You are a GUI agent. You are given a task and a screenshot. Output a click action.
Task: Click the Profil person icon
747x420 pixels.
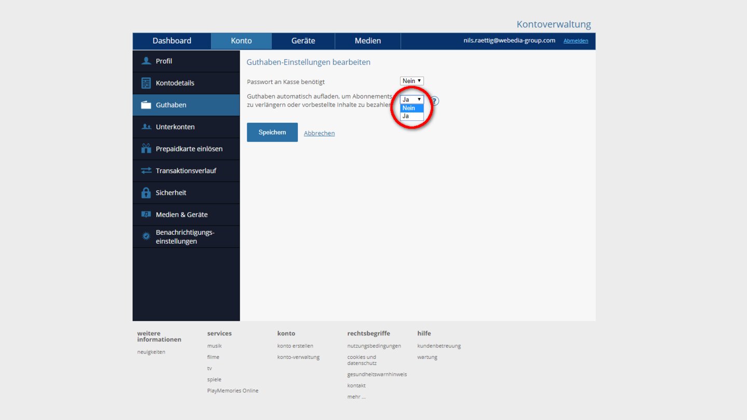pyautogui.click(x=146, y=61)
